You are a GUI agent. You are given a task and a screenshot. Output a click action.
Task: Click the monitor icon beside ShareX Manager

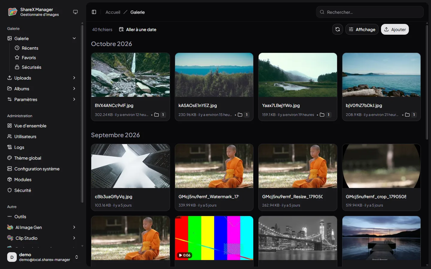point(75,12)
